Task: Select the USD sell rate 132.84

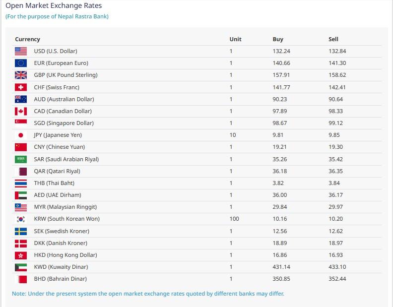Action: pyautogui.click(x=337, y=51)
